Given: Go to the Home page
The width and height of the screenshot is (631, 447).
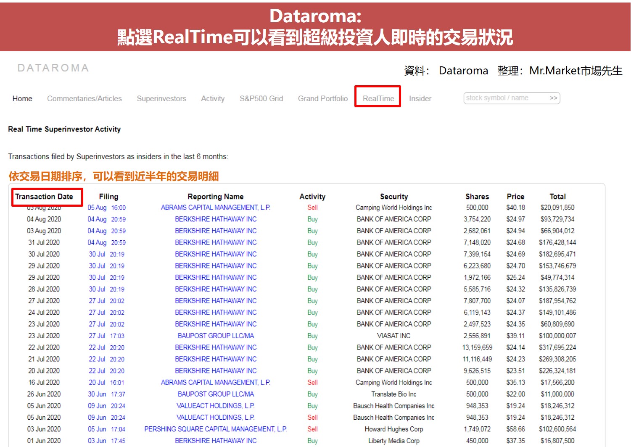Looking at the screenshot, I should click(22, 98).
